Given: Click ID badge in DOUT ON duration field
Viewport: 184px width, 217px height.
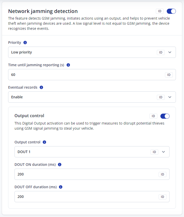Looking at the screenshot, I should coord(162,174).
